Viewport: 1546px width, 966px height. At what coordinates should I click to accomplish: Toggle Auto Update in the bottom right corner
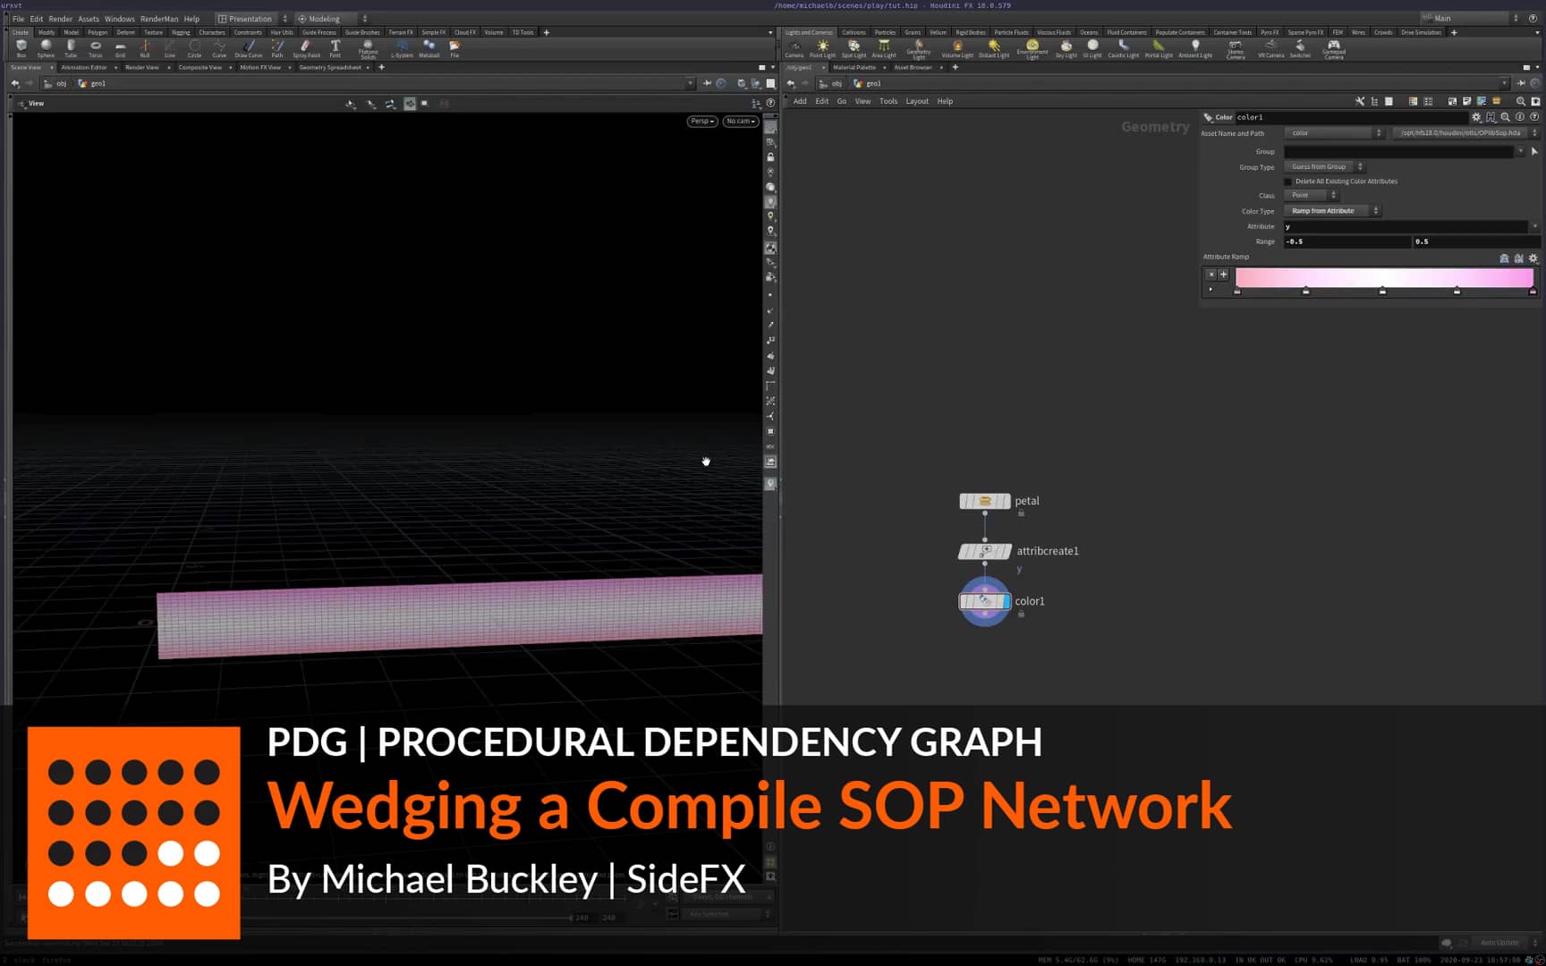coord(1501,943)
